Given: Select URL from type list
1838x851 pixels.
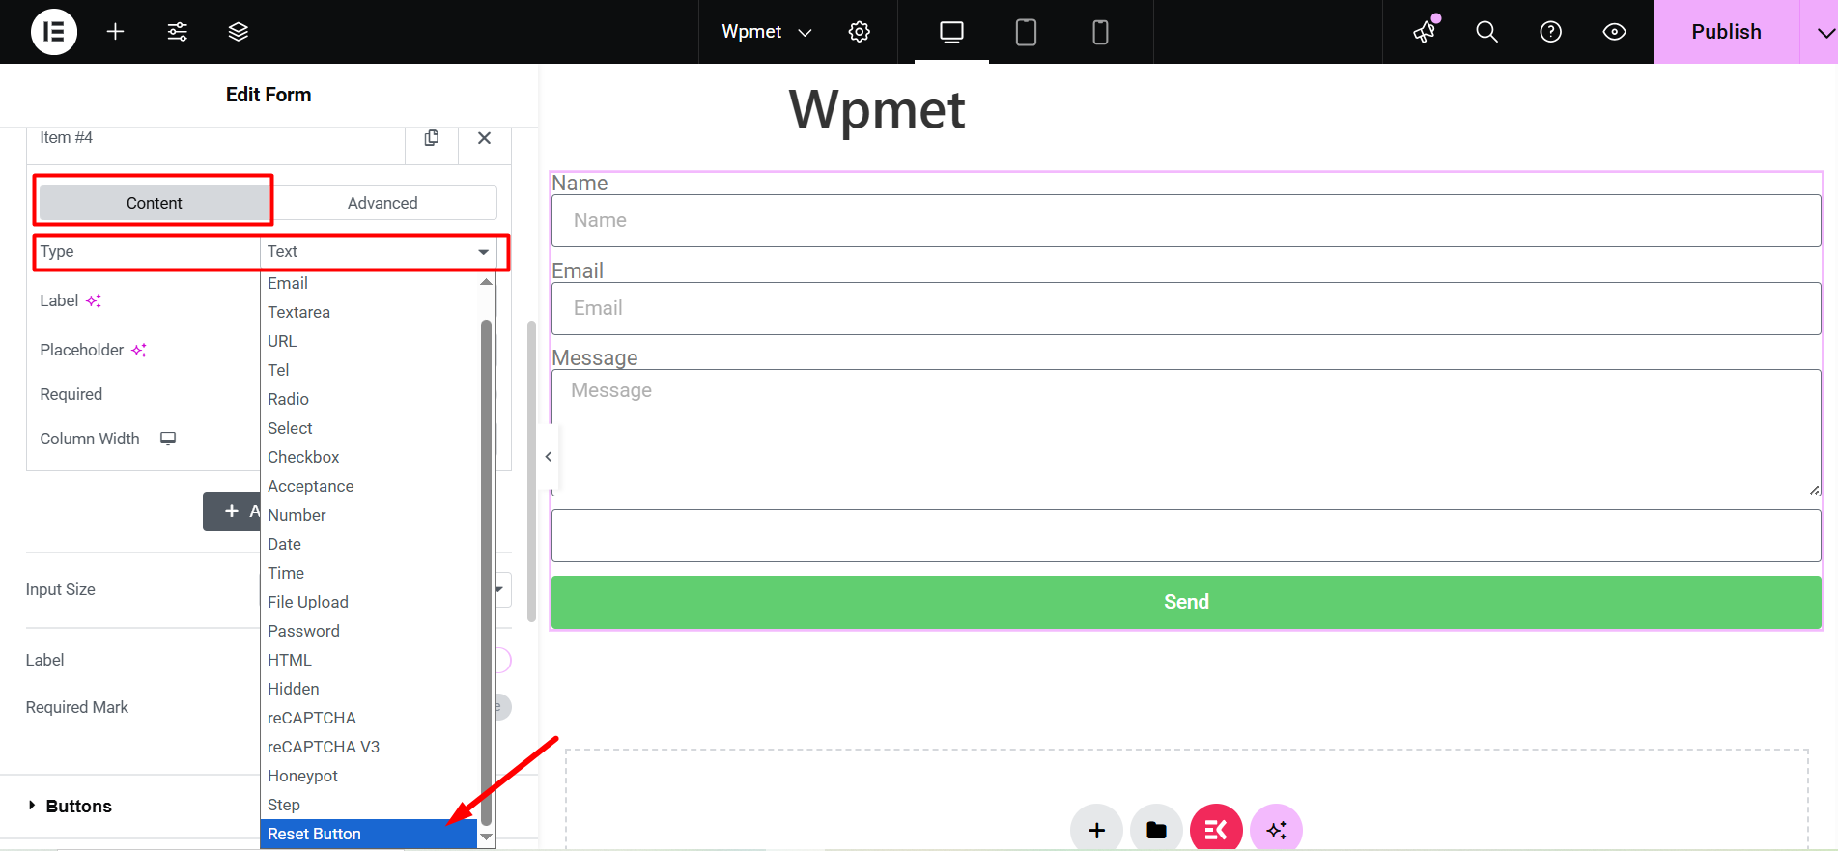Looking at the screenshot, I should point(369,341).
